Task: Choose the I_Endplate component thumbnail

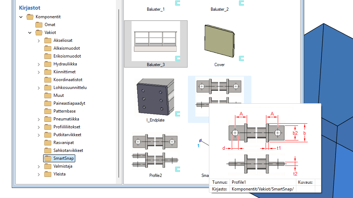Action: click(x=155, y=97)
